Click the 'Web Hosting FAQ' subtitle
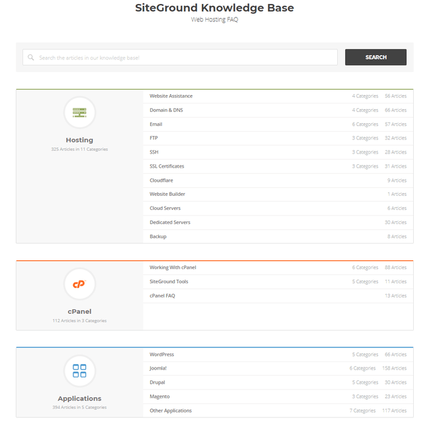Image resolution: width=434 pixels, height=426 pixels. [x=215, y=20]
